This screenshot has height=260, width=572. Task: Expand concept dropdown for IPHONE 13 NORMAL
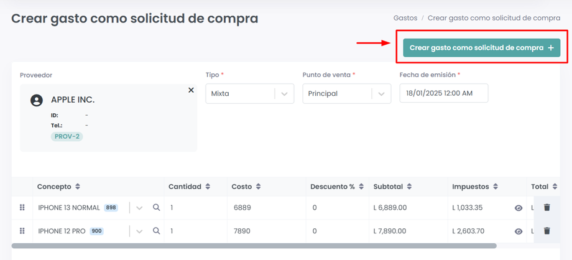pyautogui.click(x=139, y=208)
